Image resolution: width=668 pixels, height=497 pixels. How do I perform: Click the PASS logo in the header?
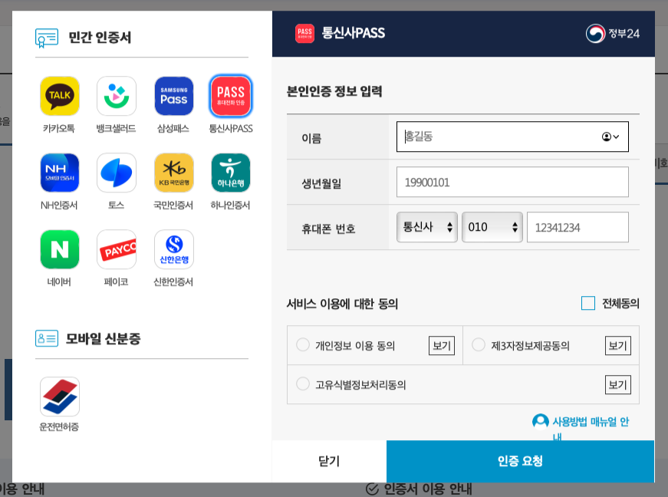[304, 33]
